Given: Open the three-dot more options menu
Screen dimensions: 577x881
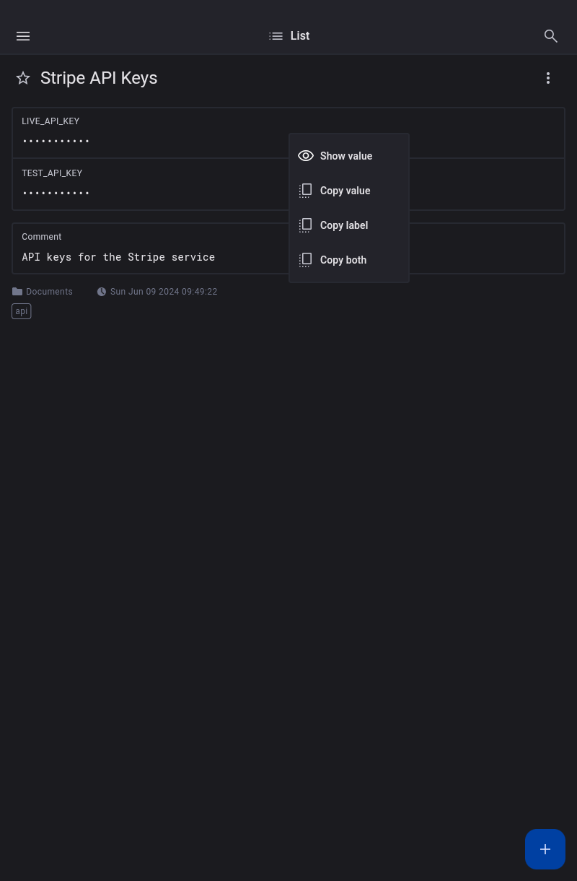Looking at the screenshot, I should tap(548, 78).
